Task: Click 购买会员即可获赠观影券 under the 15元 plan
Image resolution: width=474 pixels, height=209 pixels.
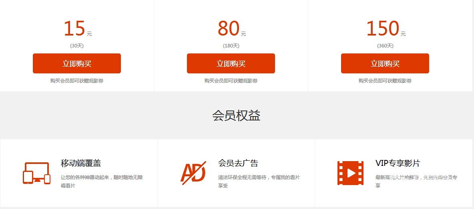Action: click(x=77, y=81)
